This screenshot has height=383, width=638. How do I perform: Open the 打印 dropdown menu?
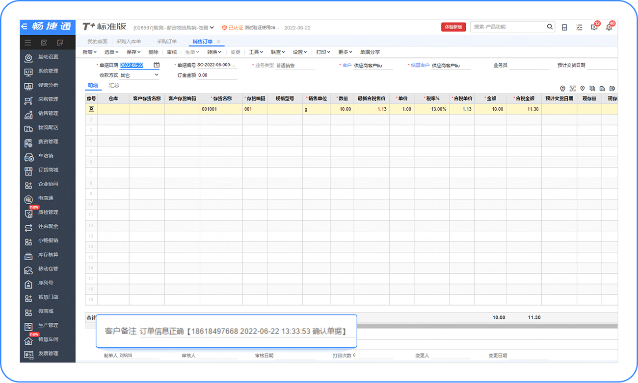click(323, 52)
